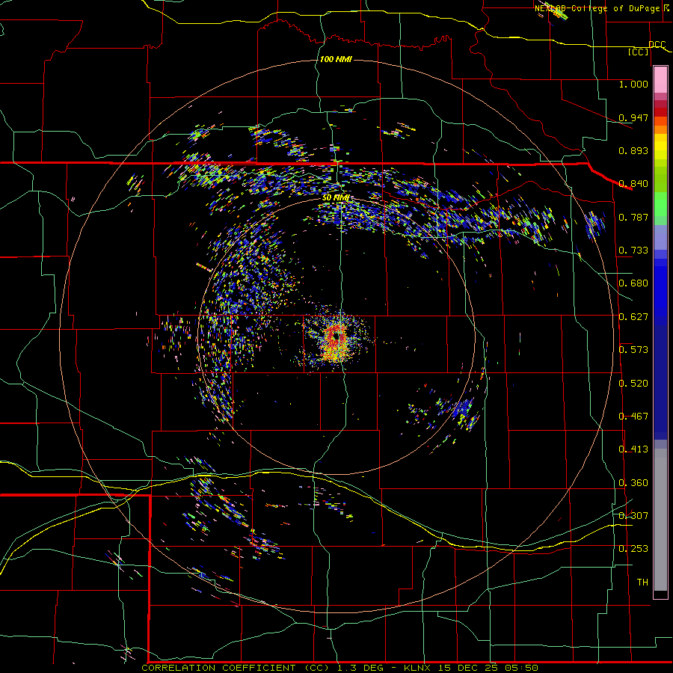Click the 0.253 scale value
The image size is (673, 673).
click(633, 549)
